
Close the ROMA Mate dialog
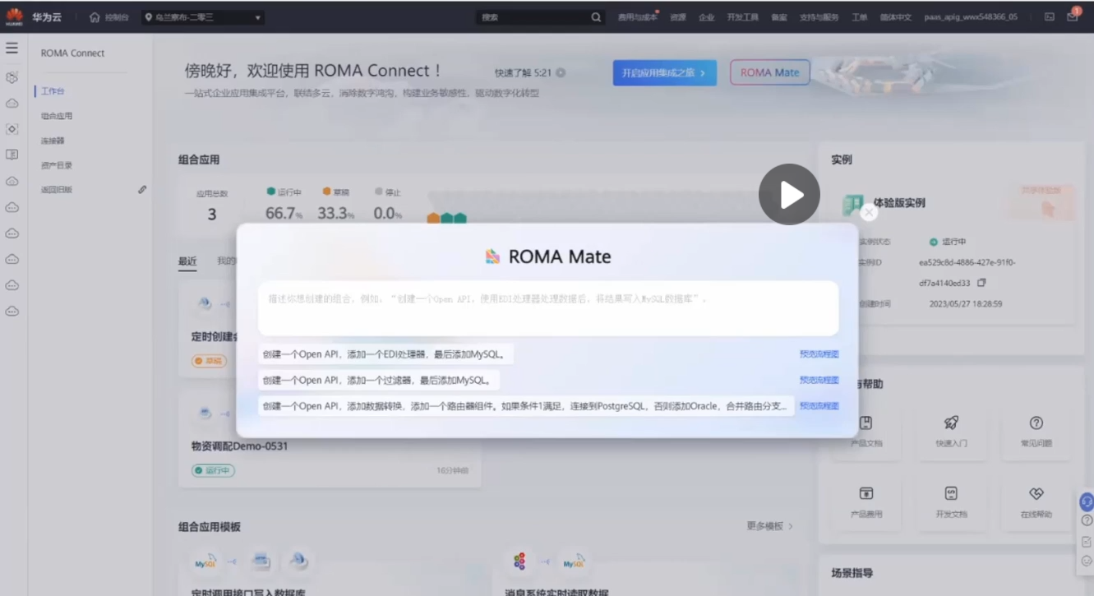click(x=869, y=212)
